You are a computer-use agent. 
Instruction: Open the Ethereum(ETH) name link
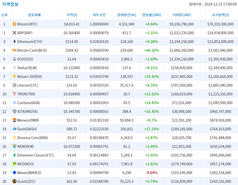pyautogui.click(x=30, y=42)
